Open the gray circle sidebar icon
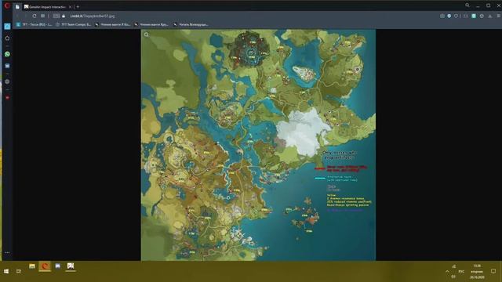 tap(7, 81)
